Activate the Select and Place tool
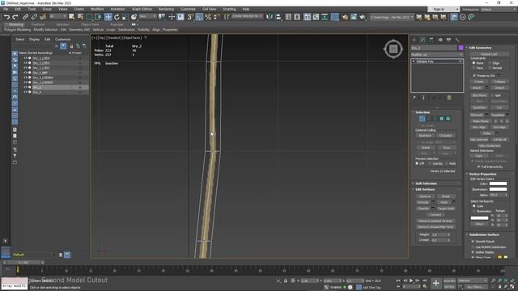The image size is (518, 291). click(134, 17)
